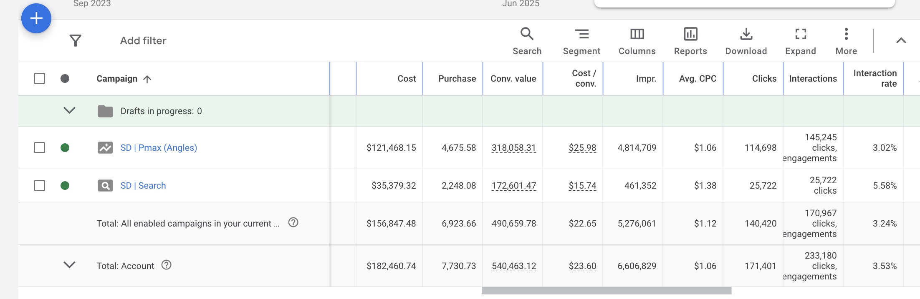Viewport: 920px width, 299px height.
Task: Open the More options menu
Action: click(x=846, y=41)
